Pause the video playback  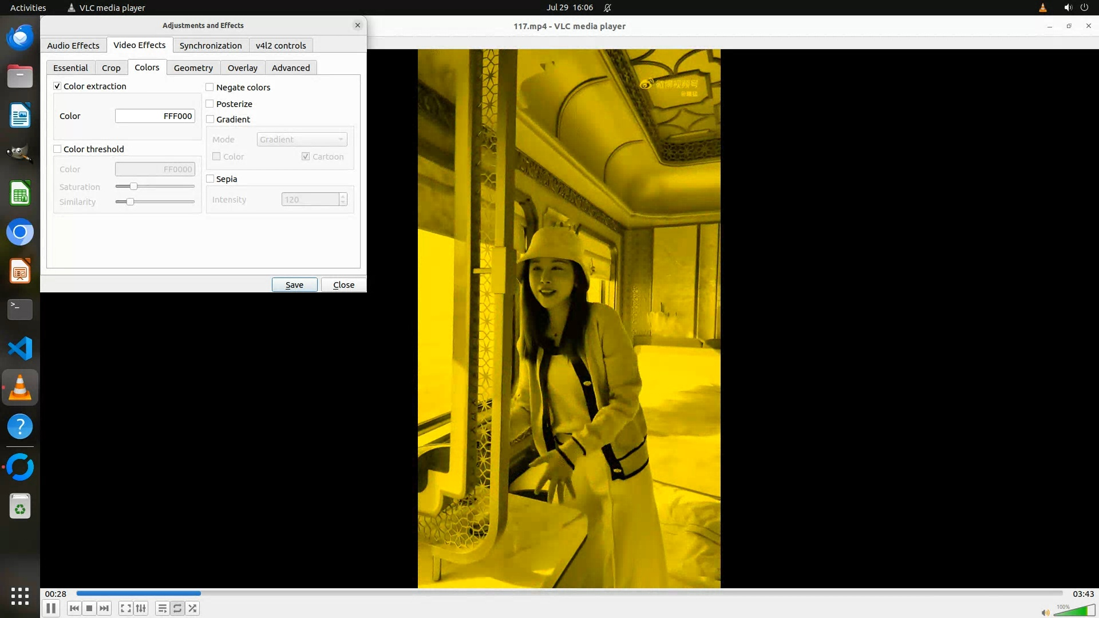51,608
